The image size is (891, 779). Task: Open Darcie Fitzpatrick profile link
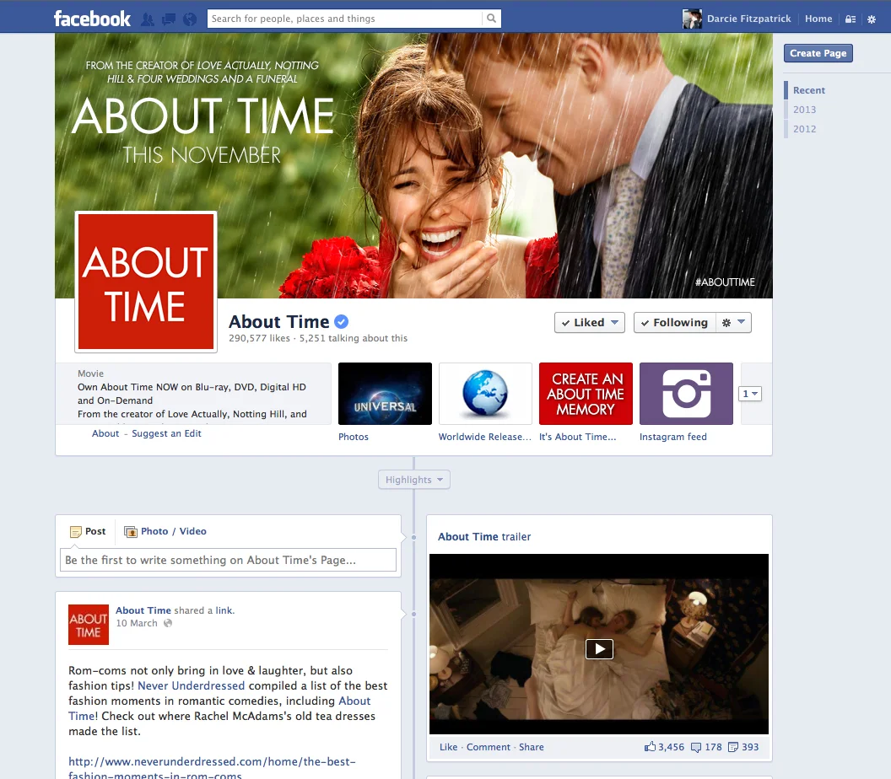pos(748,19)
